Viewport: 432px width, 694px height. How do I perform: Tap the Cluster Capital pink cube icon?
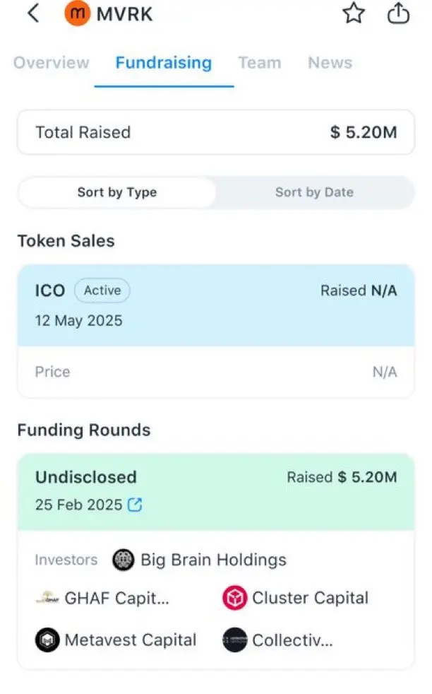point(234,598)
